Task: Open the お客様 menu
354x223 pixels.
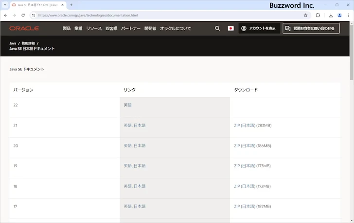Action: click(x=111, y=28)
